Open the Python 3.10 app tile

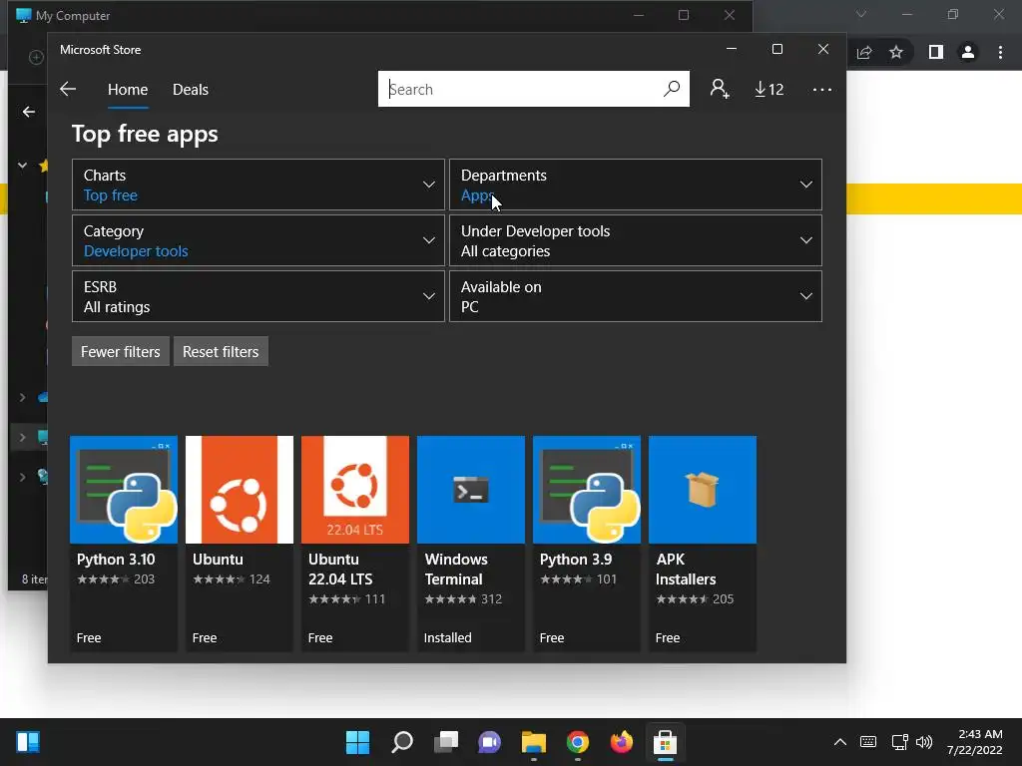(x=123, y=544)
